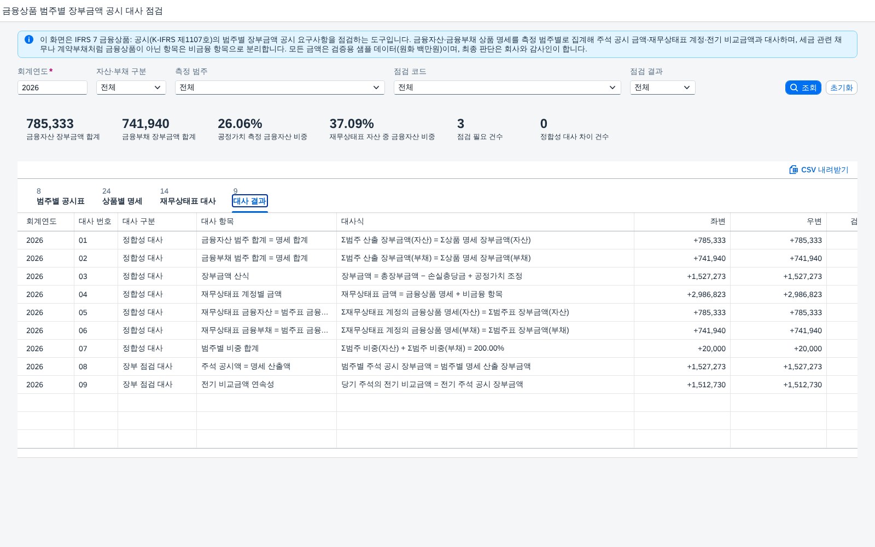
Task: Click the 741,940 금융부채 장부금액 합계 KPI
Action: [159, 129]
